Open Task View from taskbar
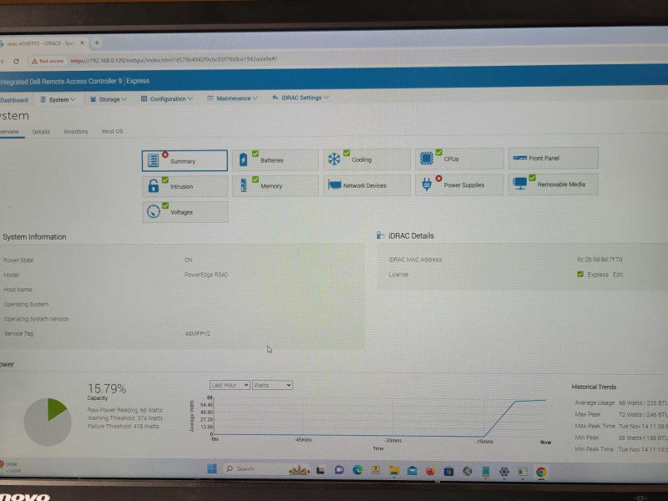Viewport: 668px width, 501px height. click(321, 470)
